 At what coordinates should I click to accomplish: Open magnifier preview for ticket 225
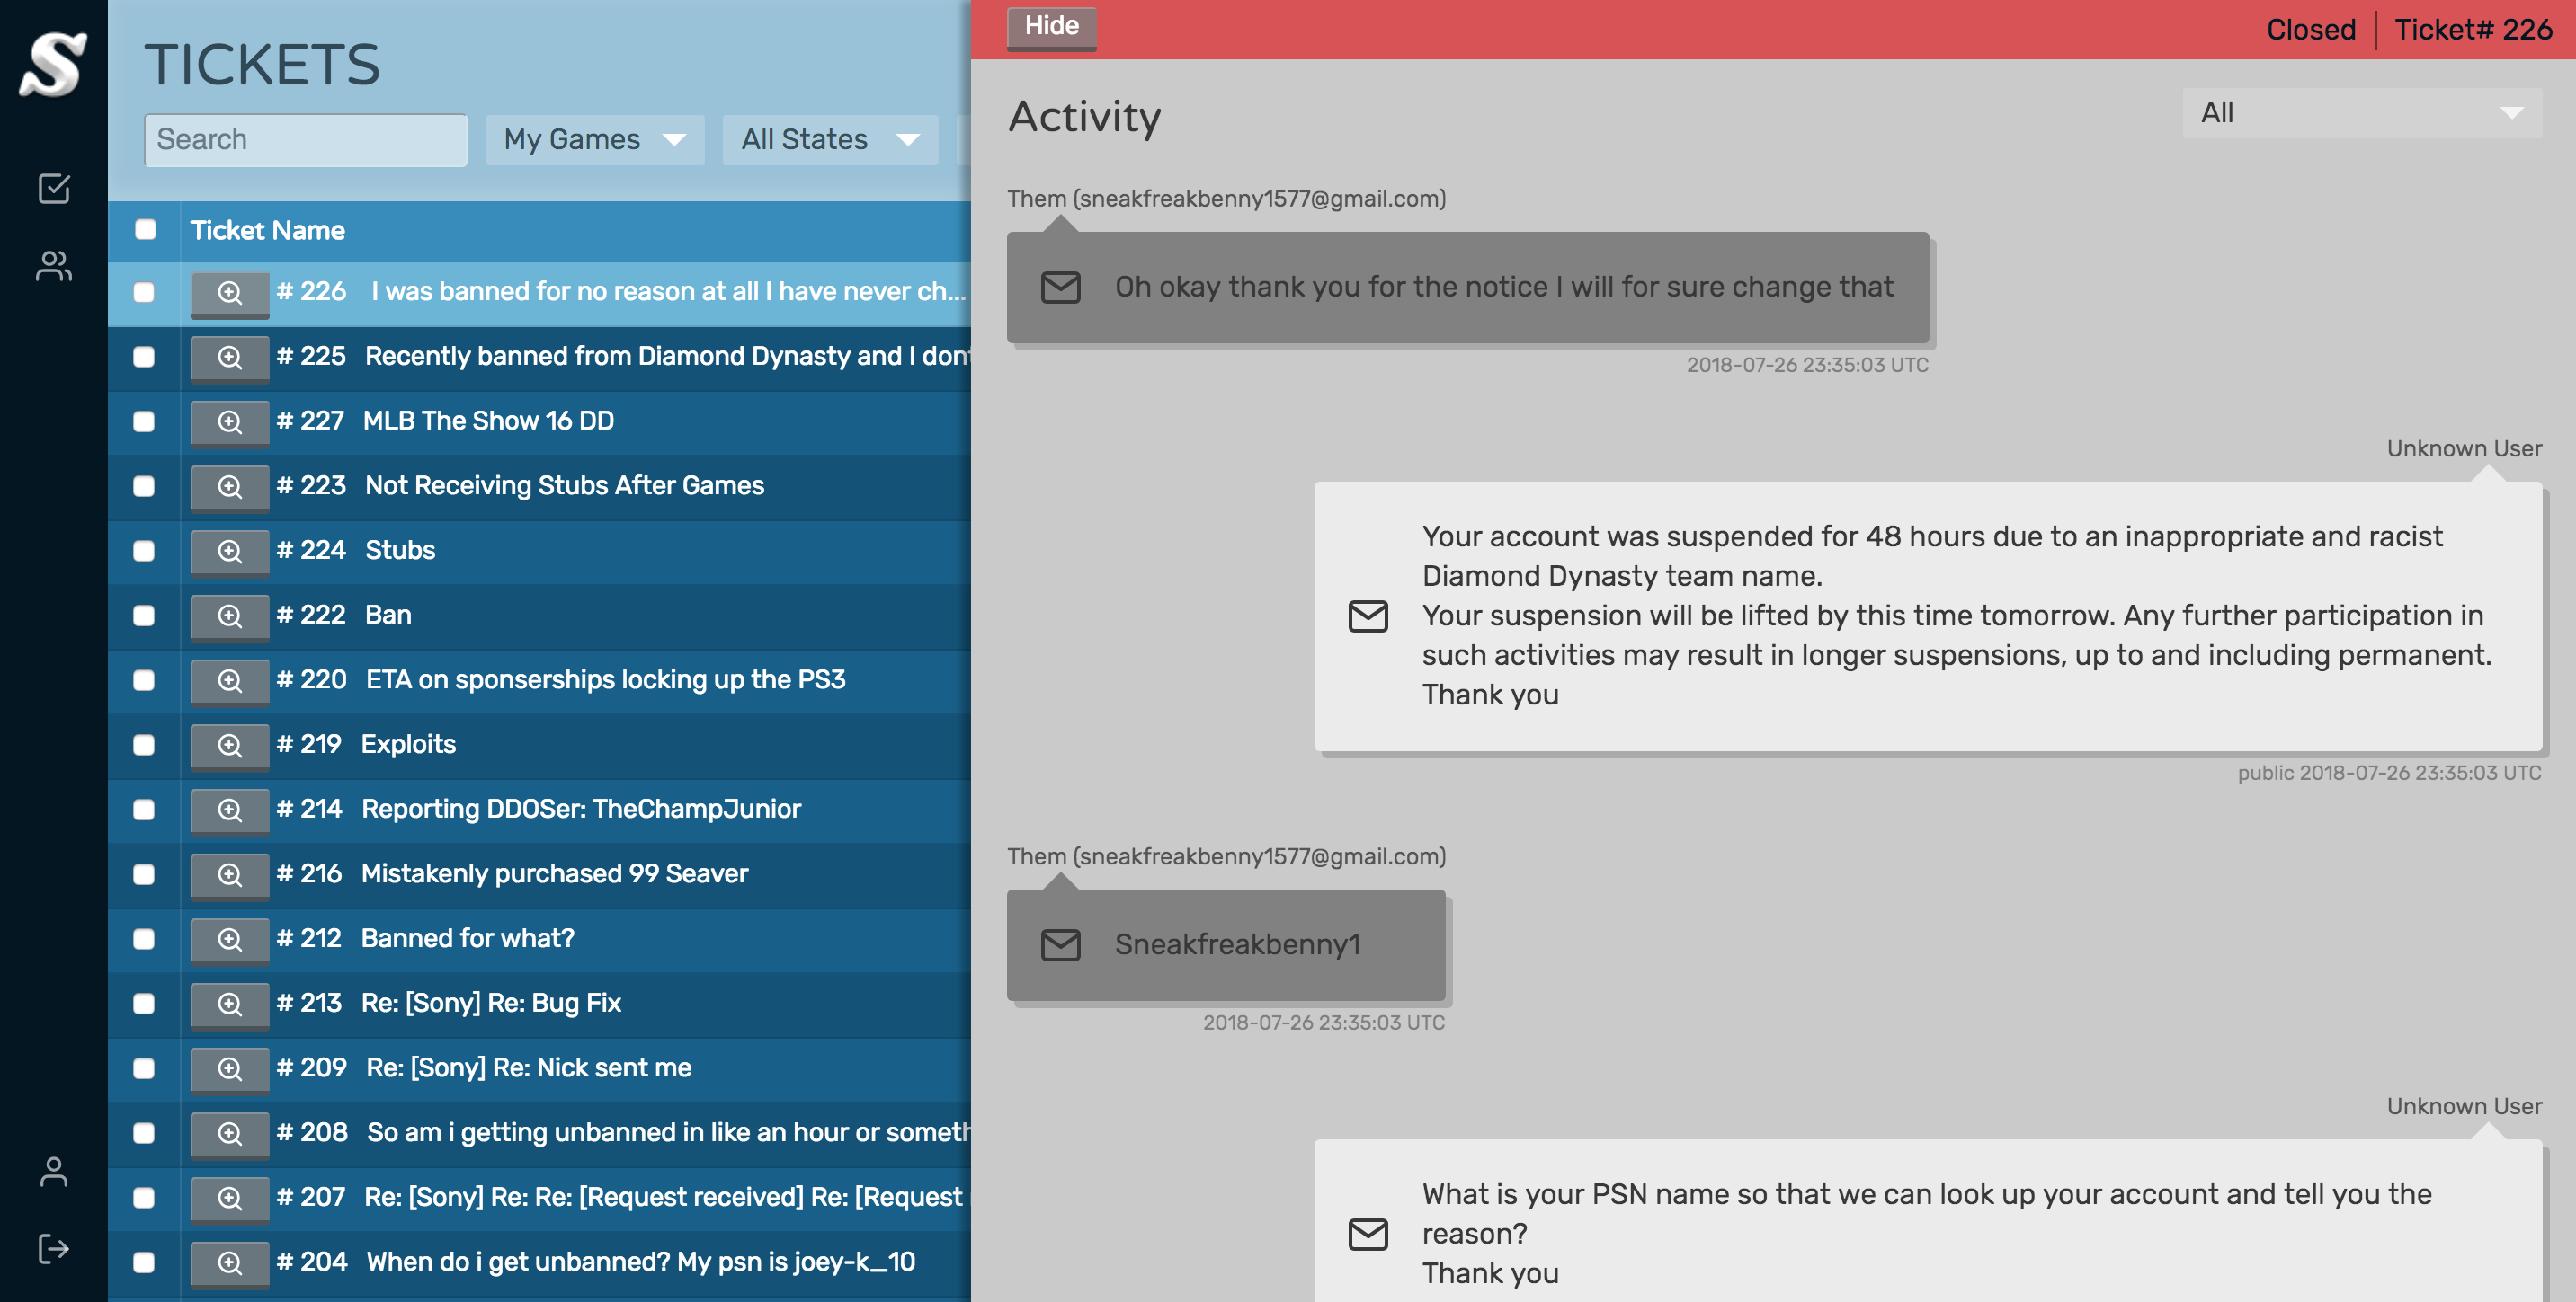tap(229, 357)
